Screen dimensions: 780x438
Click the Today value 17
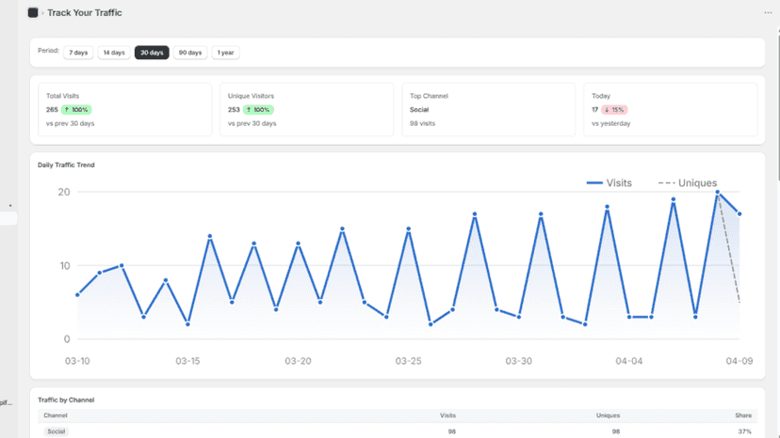click(595, 110)
